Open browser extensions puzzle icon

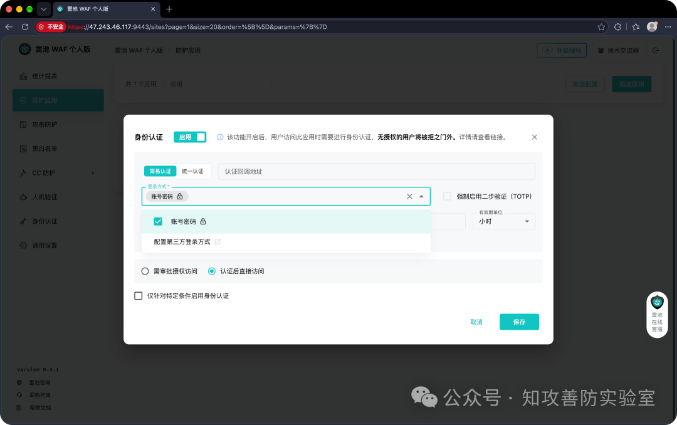617,27
